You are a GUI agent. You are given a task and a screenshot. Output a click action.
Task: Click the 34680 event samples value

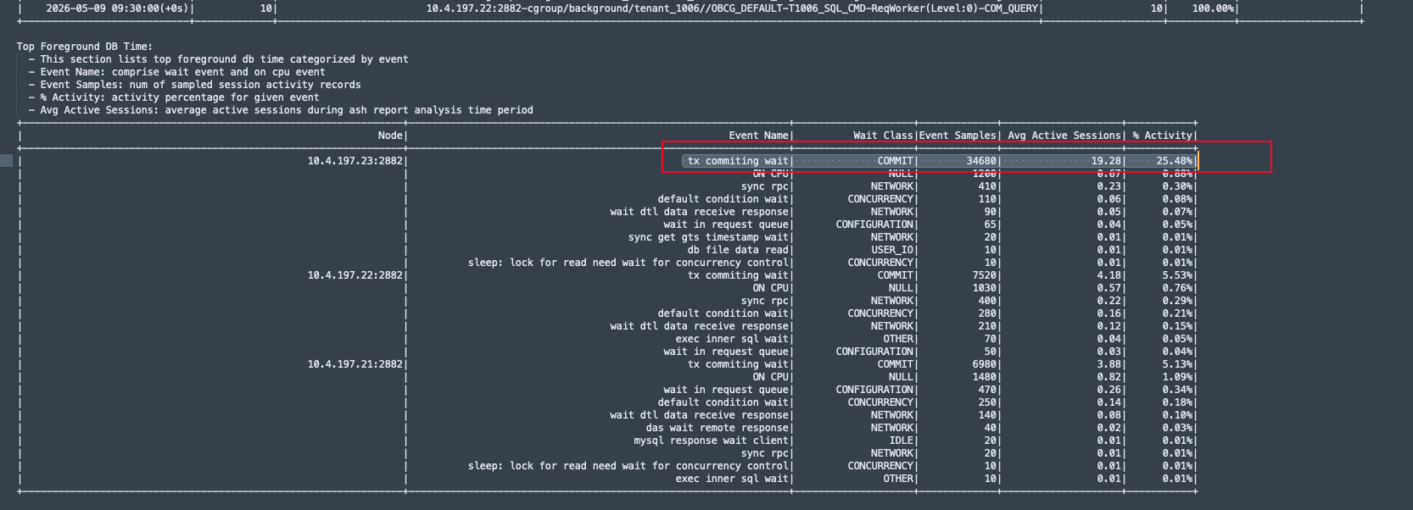(x=981, y=161)
